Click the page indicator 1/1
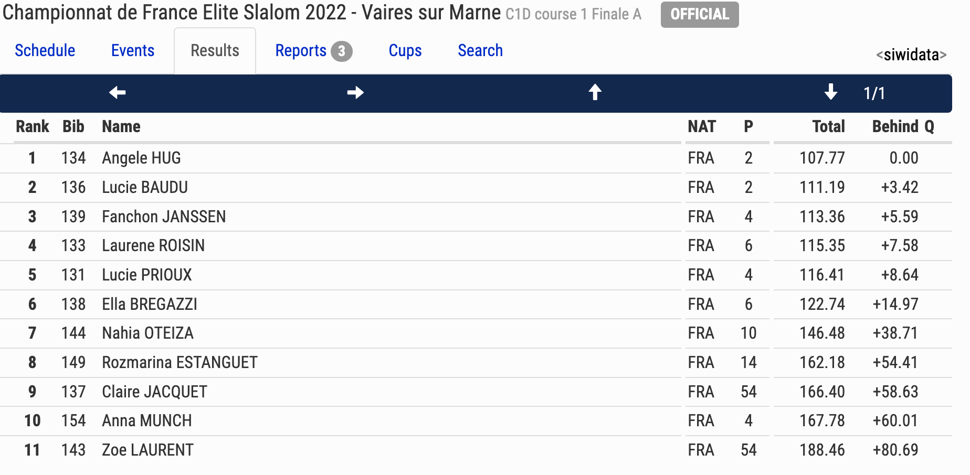The width and height of the screenshot is (970, 475). pyautogui.click(x=874, y=93)
